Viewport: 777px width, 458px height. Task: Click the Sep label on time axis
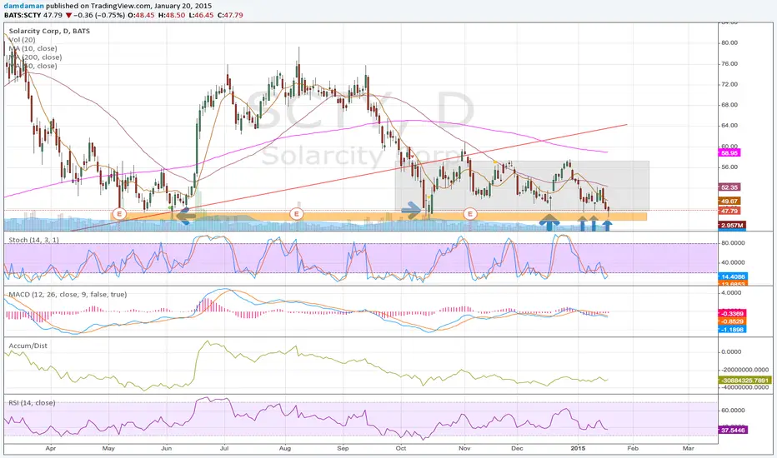point(343,448)
